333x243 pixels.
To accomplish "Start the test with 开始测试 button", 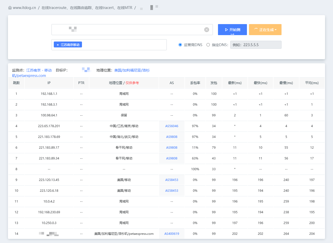I will tap(232, 30).
